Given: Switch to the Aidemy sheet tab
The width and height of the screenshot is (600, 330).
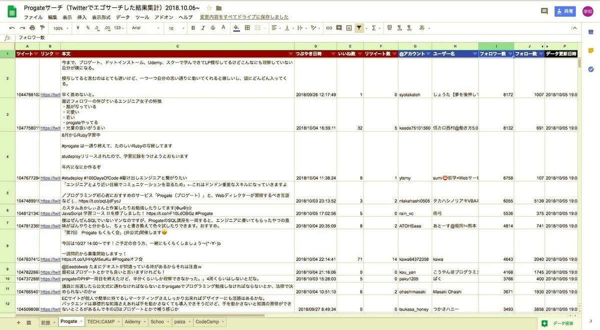Looking at the screenshot, I should (x=135, y=322).
